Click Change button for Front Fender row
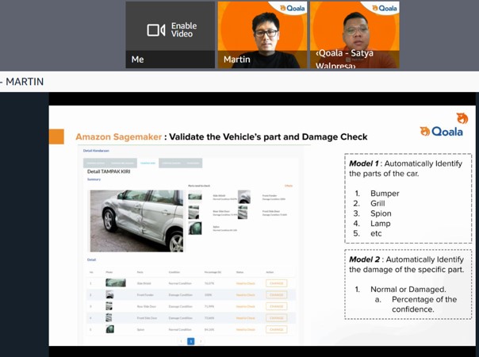The image size is (479, 357). (x=276, y=294)
